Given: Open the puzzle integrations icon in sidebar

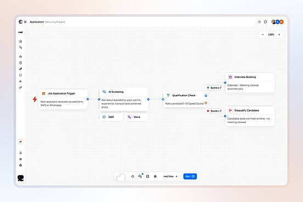Looking at the screenshot, I should [x=20, y=69].
